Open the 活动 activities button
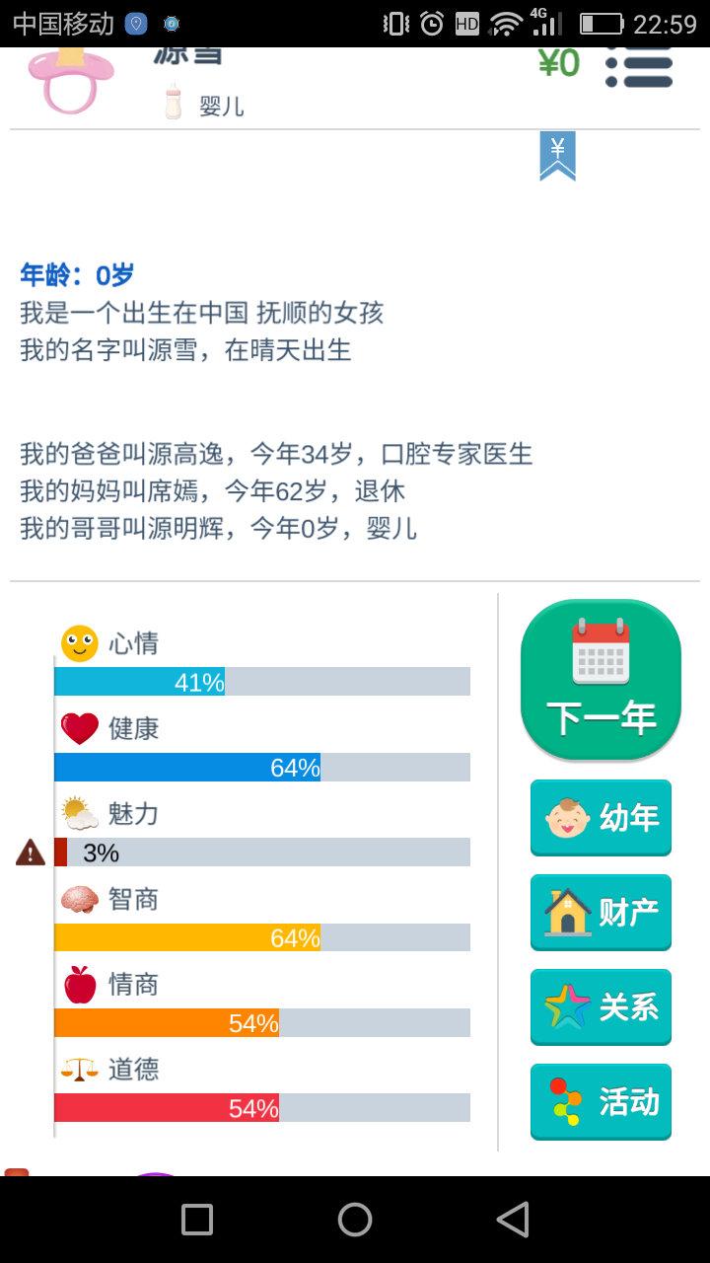Image resolution: width=710 pixels, height=1263 pixels. point(601,1102)
